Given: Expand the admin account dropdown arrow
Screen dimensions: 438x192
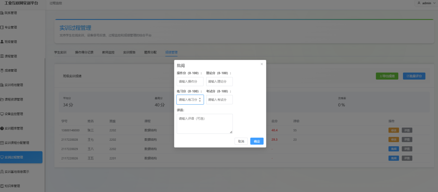Looking at the screenshot, I should click(434, 3).
